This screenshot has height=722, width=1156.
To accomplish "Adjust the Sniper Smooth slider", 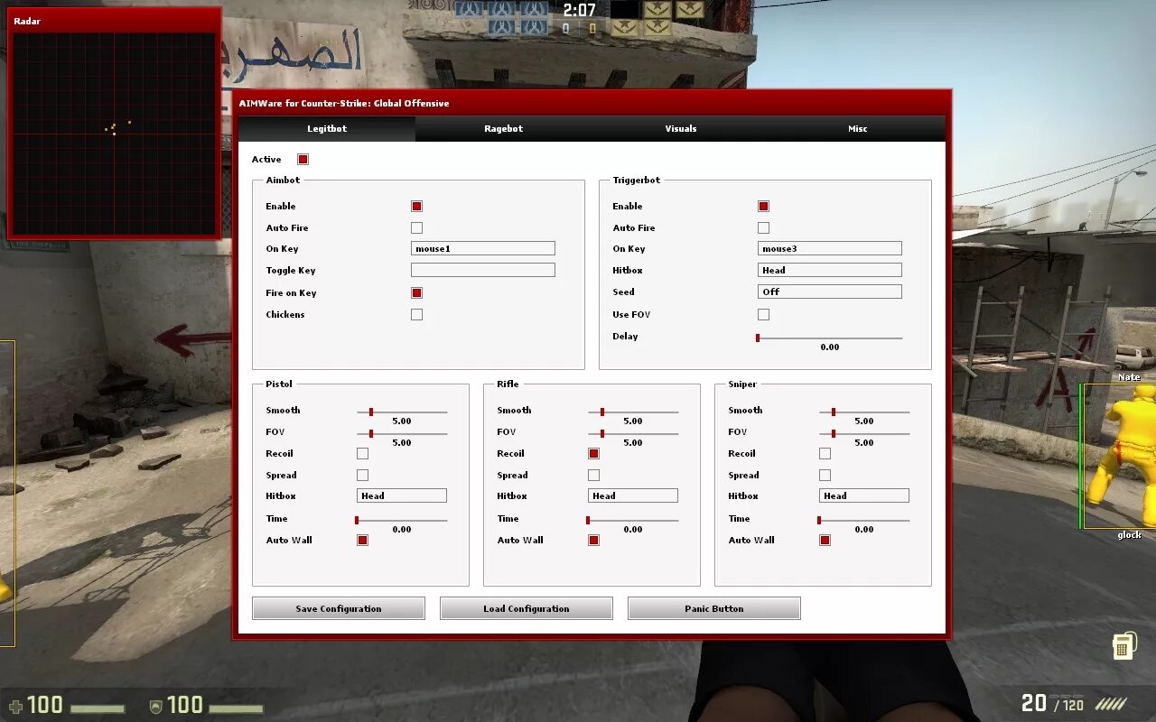I will click(x=864, y=412).
